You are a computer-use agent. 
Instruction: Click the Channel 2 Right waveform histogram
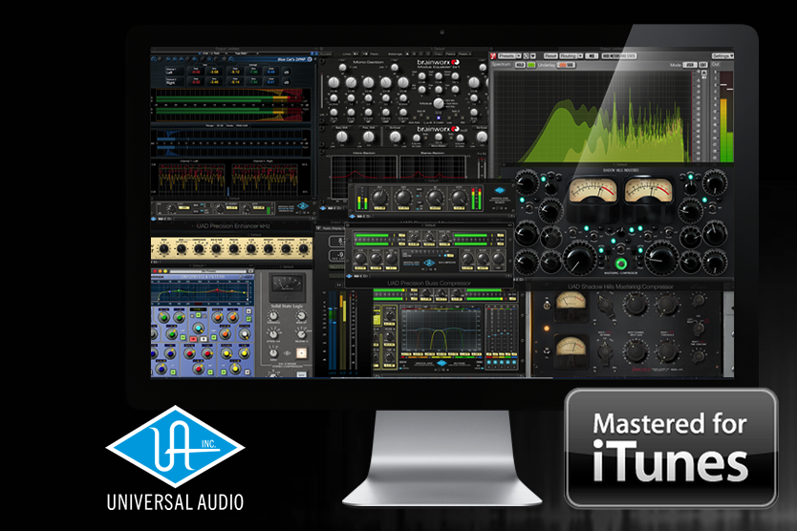coord(265,180)
